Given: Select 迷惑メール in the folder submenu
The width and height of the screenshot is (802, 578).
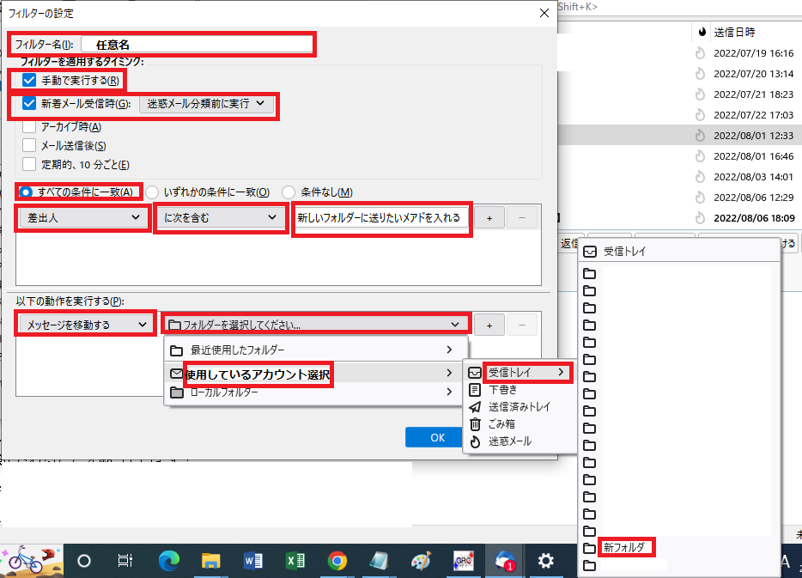Looking at the screenshot, I should pyautogui.click(x=519, y=441).
